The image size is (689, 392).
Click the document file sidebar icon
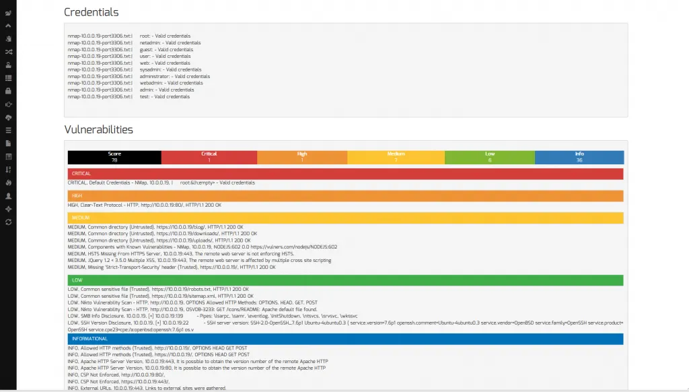pos(8,143)
